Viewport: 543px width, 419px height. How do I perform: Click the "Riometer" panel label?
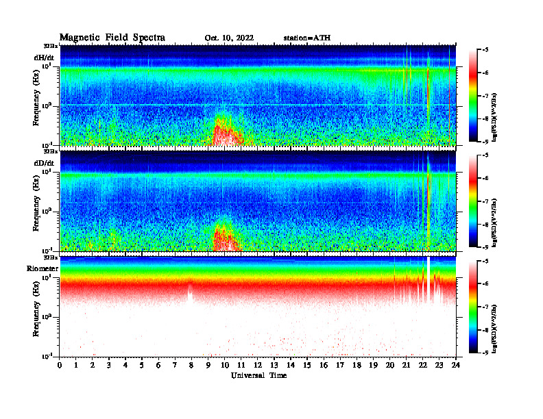[x=43, y=268]
